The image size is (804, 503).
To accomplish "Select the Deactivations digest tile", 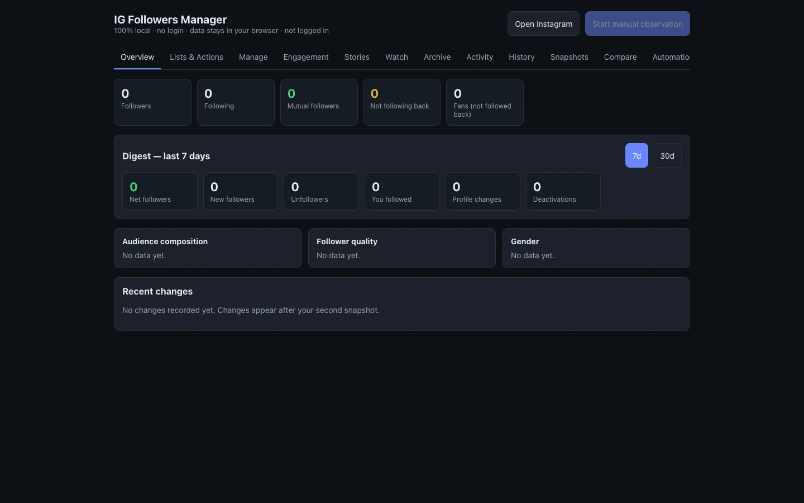I will (x=563, y=192).
